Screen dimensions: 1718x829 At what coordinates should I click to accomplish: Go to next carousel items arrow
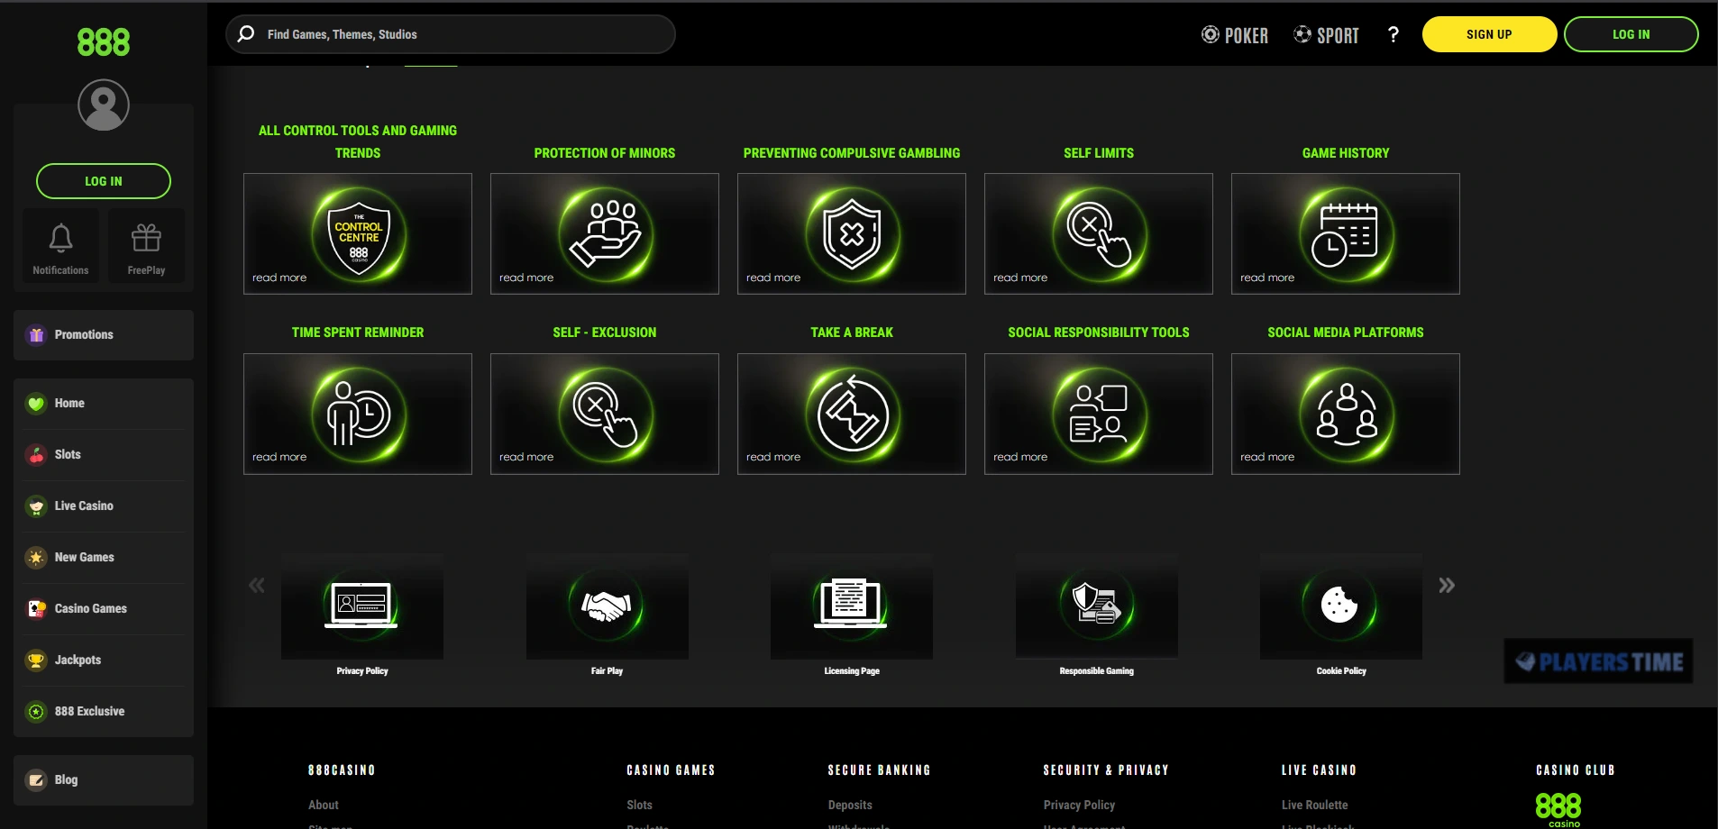1447,585
